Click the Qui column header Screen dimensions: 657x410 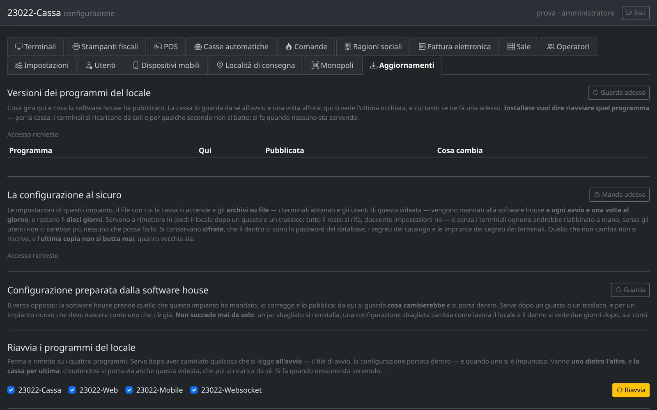click(x=205, y=150)
